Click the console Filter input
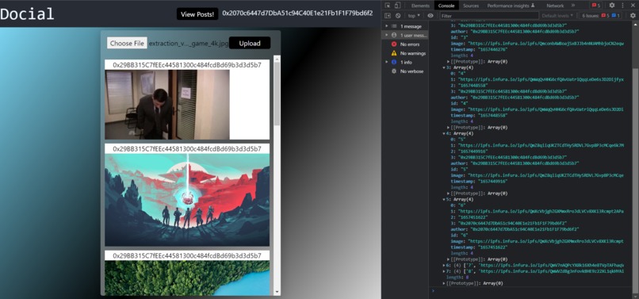The width and height of the screenshot is (639, 299). pos(488,16)
